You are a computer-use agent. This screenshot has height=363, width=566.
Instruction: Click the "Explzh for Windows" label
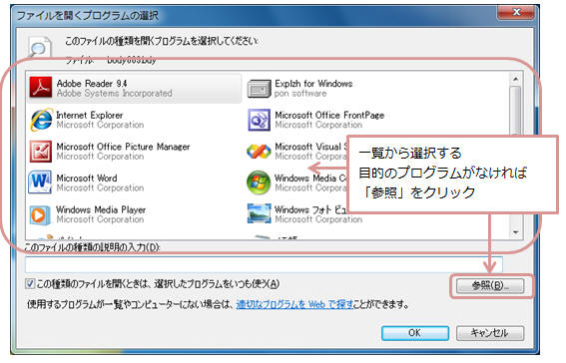pyautogui.click(x=313, y=84)
